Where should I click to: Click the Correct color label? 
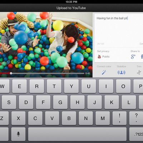[104, 66]
